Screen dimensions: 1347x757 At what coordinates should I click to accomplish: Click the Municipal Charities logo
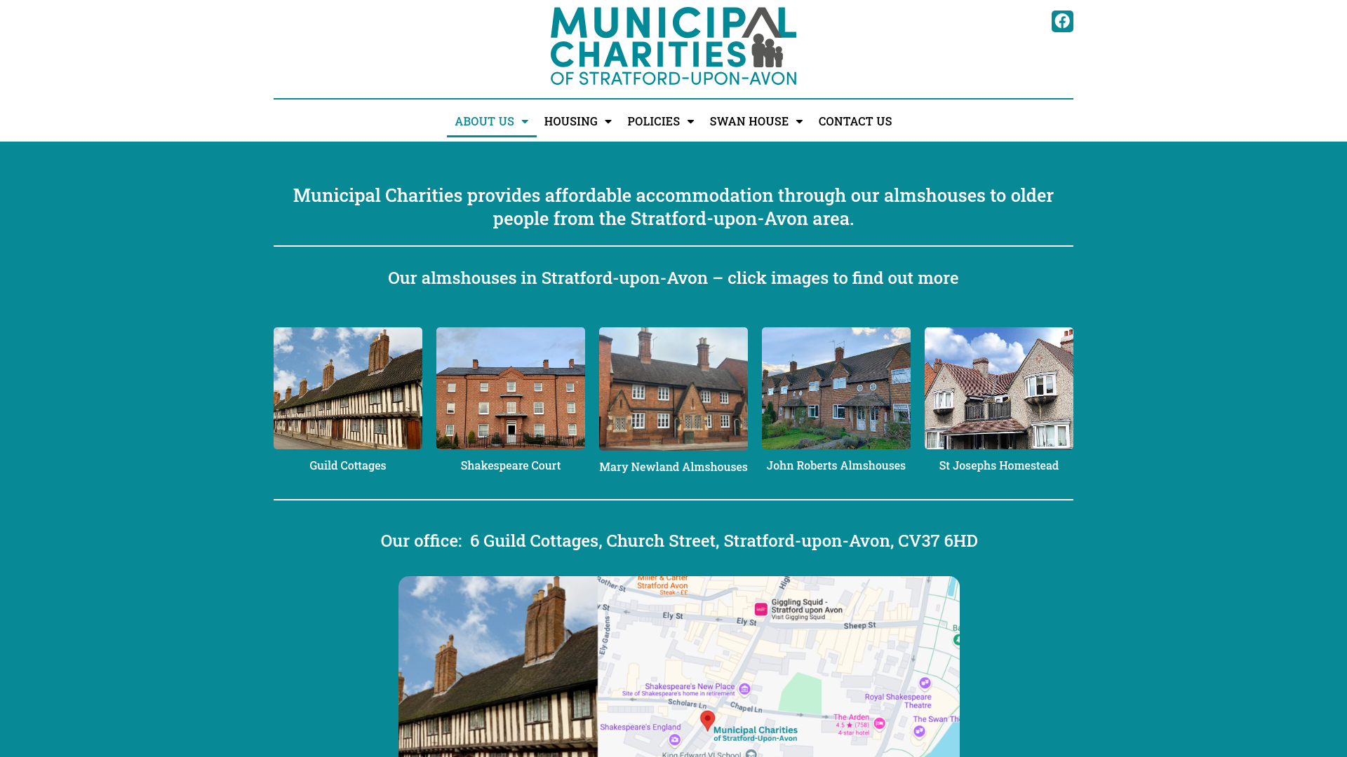click(x=673, y=46)
